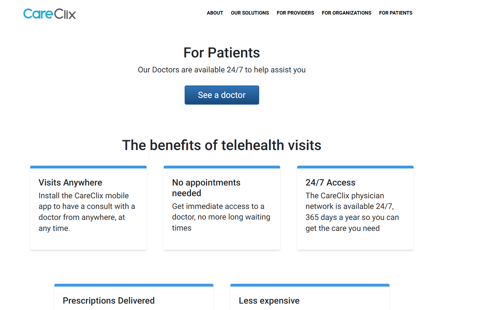The height and width of the screenshot is (310, 485).
Task: Click the Install the CareClix mobile app text
Action: point(87,212)
